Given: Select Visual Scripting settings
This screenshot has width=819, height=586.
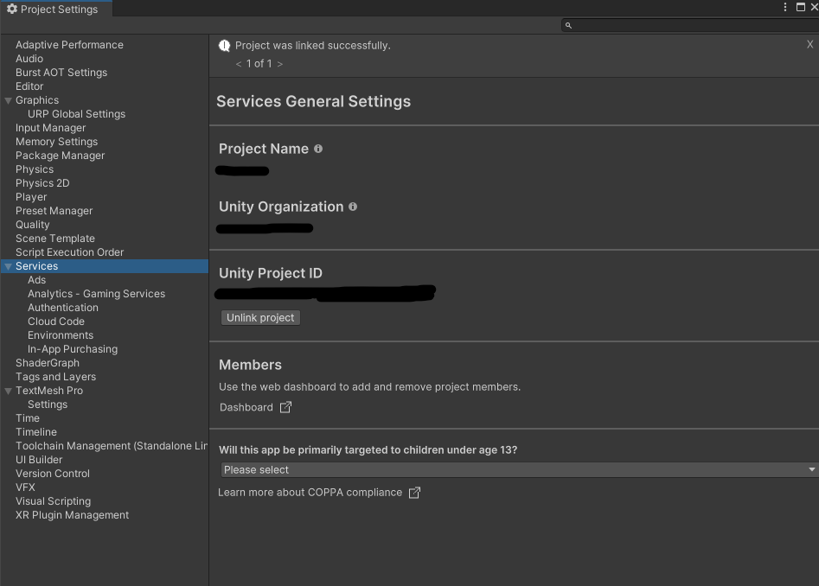Looking at the screenshot, I should point(54,501).
